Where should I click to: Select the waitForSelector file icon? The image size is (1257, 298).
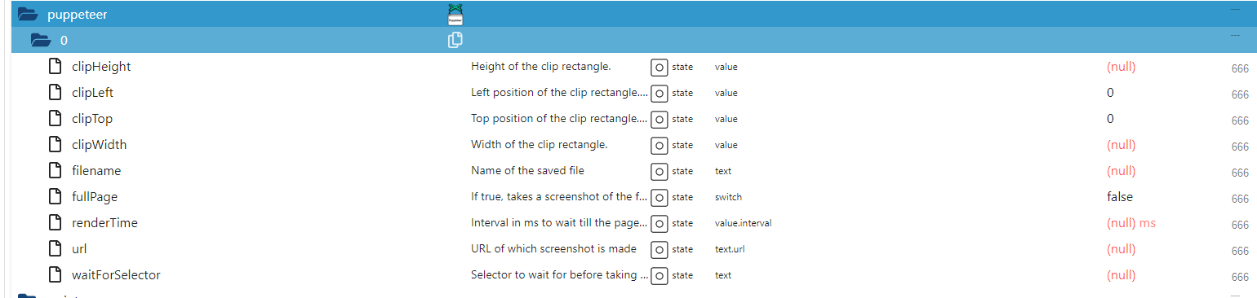[x=56, y=274]
